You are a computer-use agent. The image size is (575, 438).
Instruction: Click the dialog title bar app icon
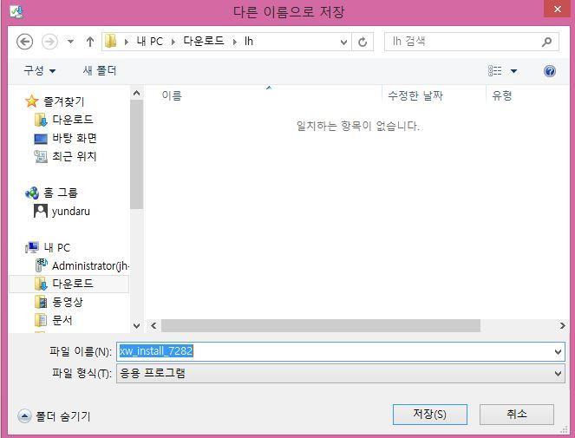click(x=16, y=12)
